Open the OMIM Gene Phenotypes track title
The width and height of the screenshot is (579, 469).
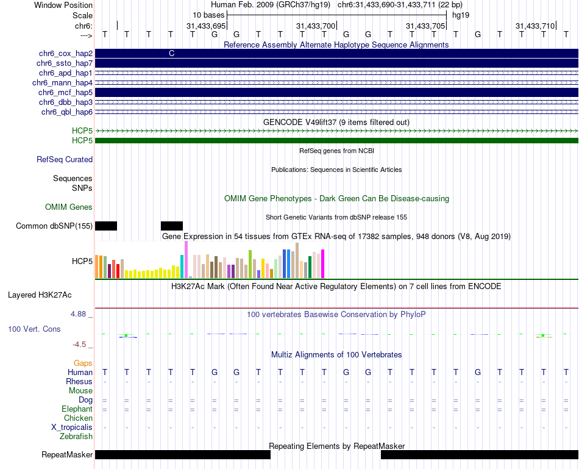pyautogui.click(x=336, y=198)
